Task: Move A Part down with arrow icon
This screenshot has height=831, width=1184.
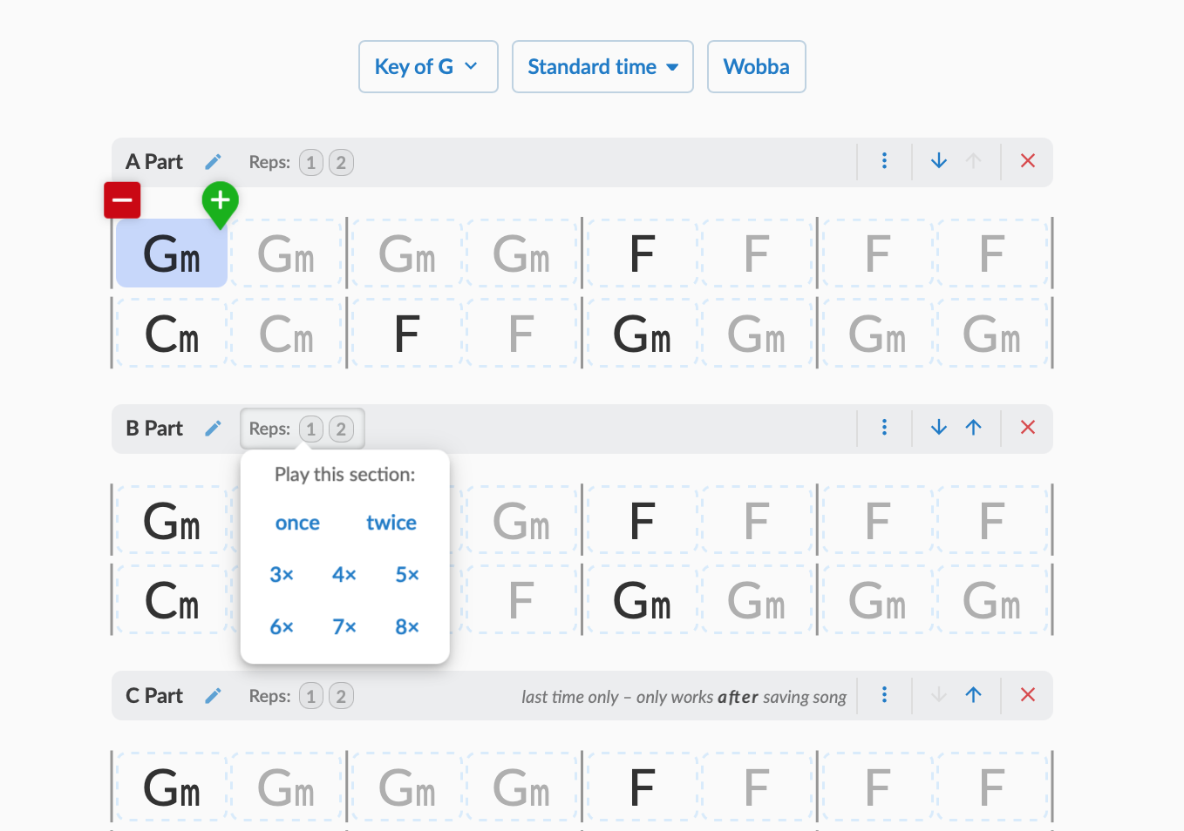Action: tap(939, 161)
